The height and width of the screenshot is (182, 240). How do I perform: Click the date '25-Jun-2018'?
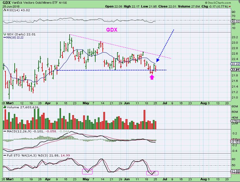tap(10, 6)
